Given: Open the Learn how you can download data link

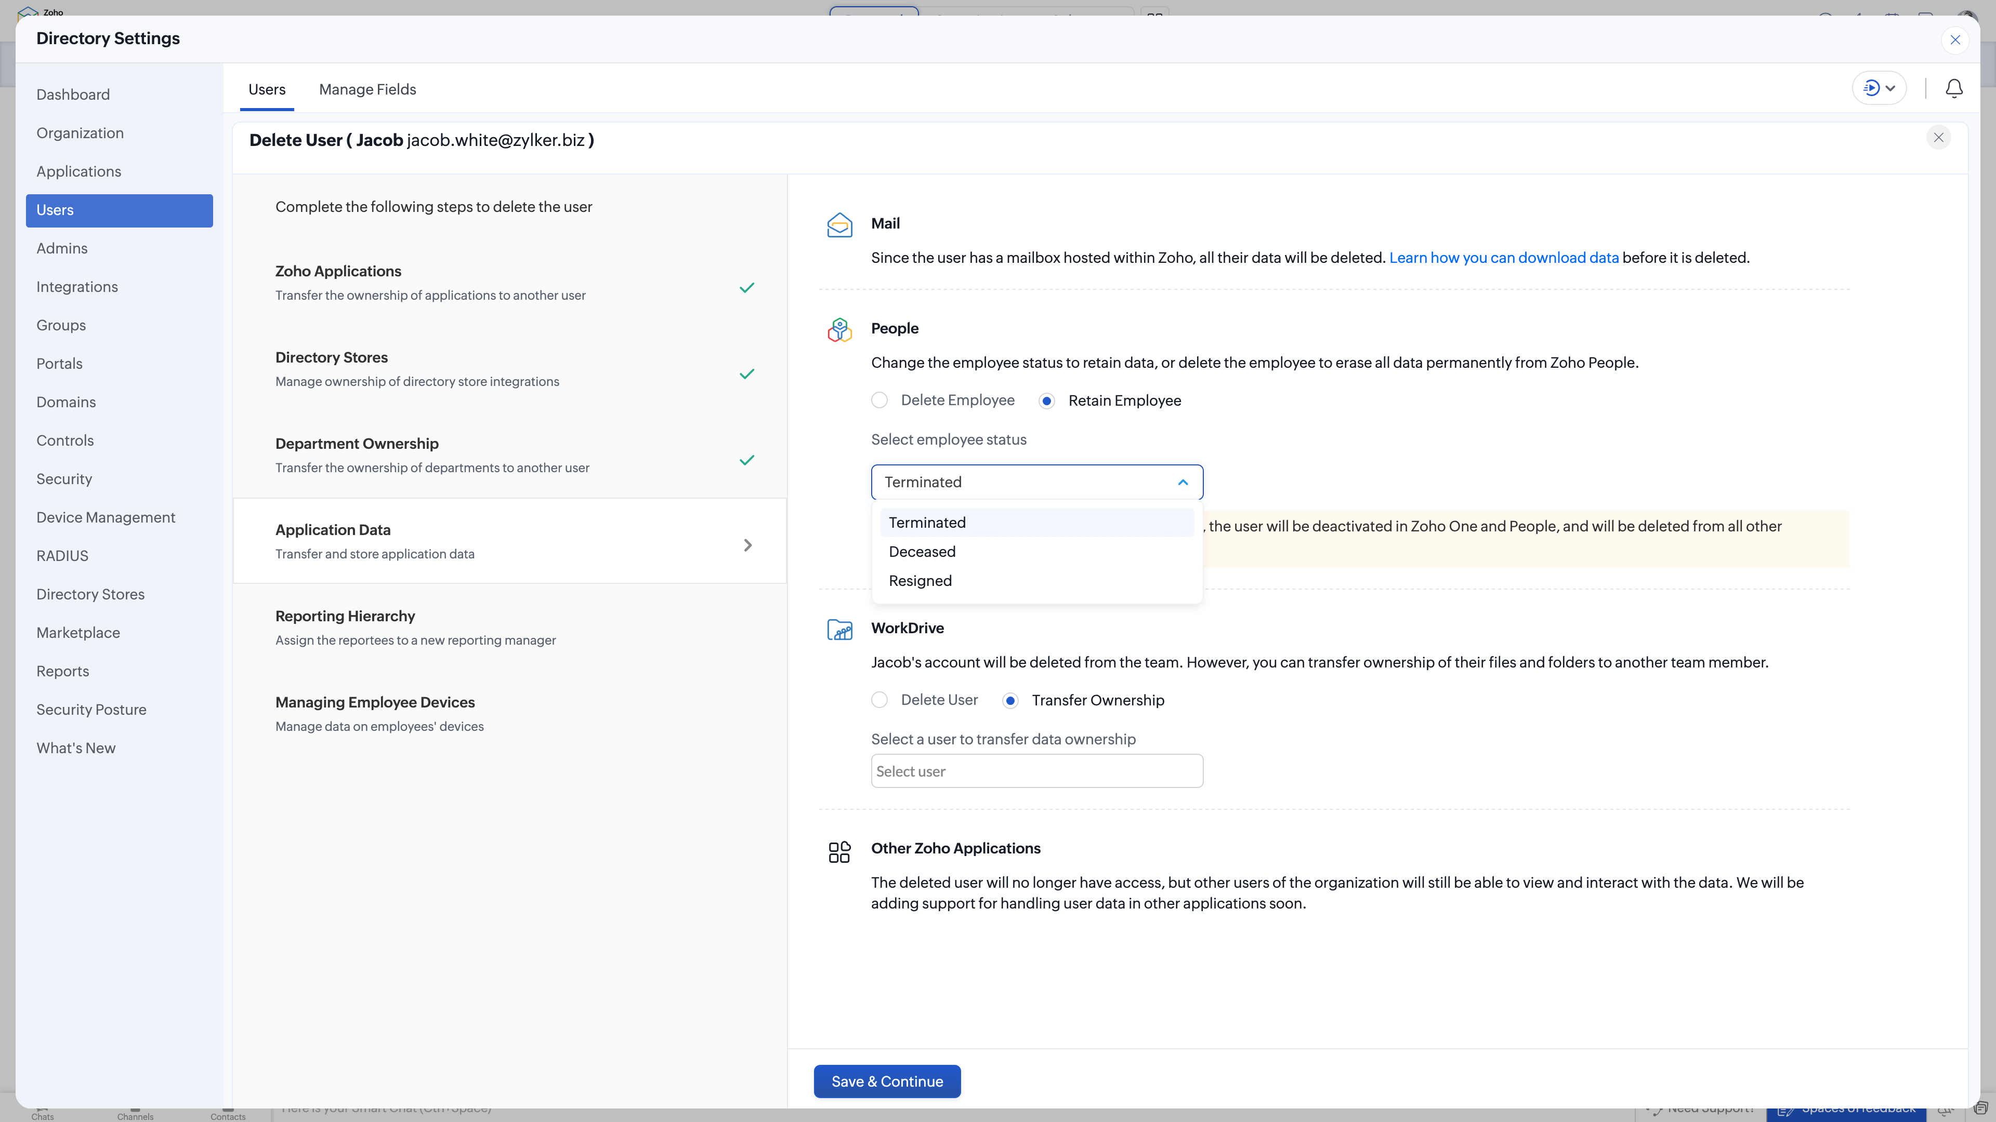Looking at the screenshot, I should coord(1503,258).
